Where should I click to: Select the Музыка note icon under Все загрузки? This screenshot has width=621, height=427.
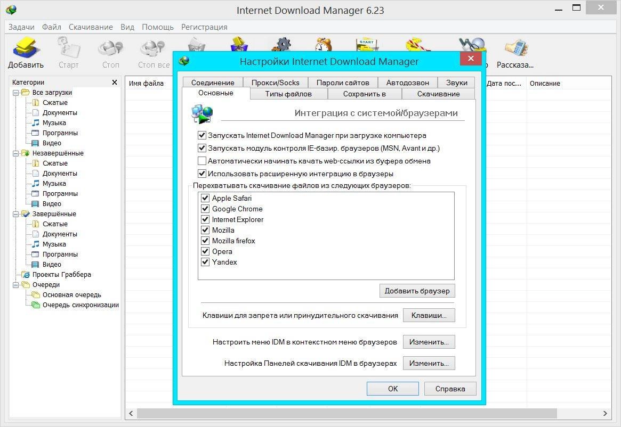[x=36, y=122]
